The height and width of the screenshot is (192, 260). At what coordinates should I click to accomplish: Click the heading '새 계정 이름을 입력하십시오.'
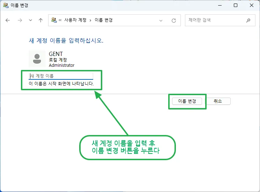coord(66,41)
